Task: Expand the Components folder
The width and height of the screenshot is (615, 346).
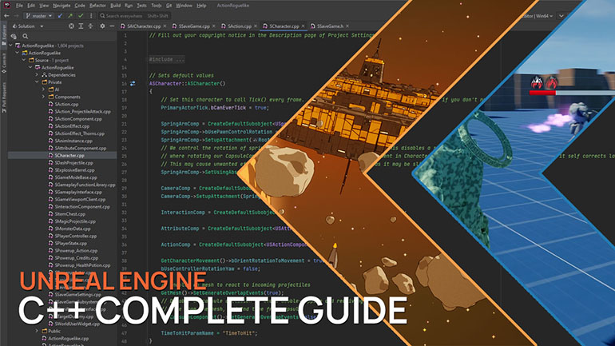Action: click(44, 96)
